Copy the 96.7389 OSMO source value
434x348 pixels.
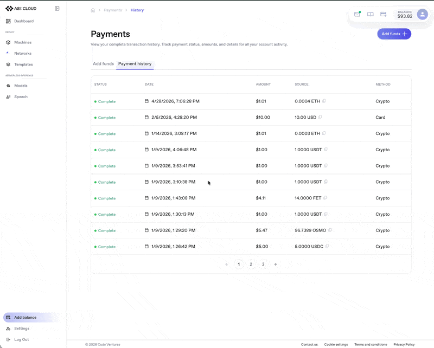point(330,230)
